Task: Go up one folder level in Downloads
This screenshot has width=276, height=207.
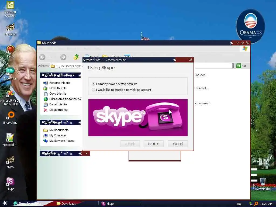Action: 76,57
